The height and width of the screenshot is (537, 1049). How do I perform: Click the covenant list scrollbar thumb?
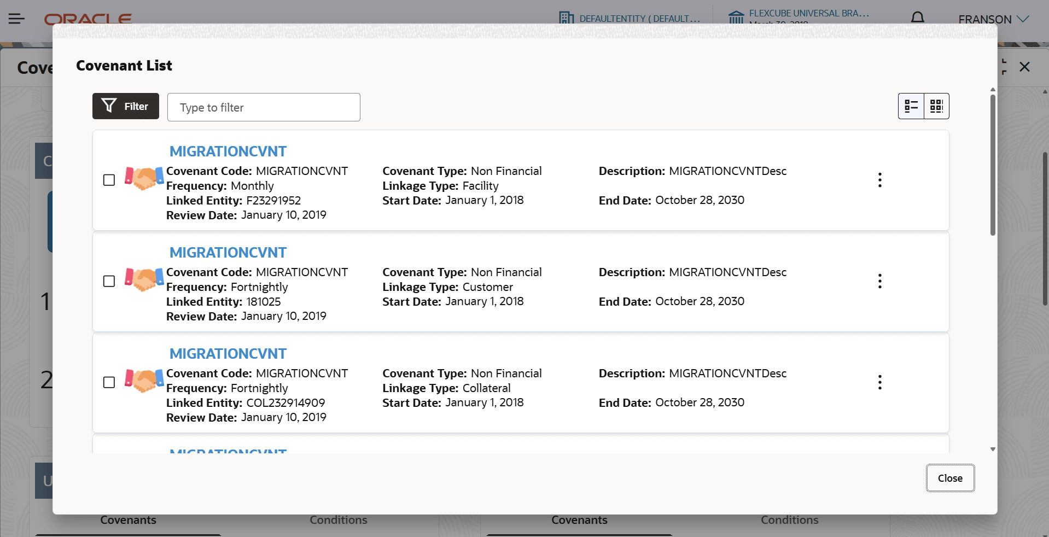(993, 165)
